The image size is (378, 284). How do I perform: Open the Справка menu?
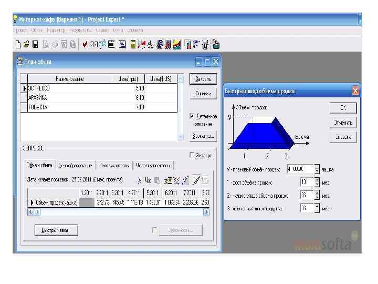click(135, 31)
